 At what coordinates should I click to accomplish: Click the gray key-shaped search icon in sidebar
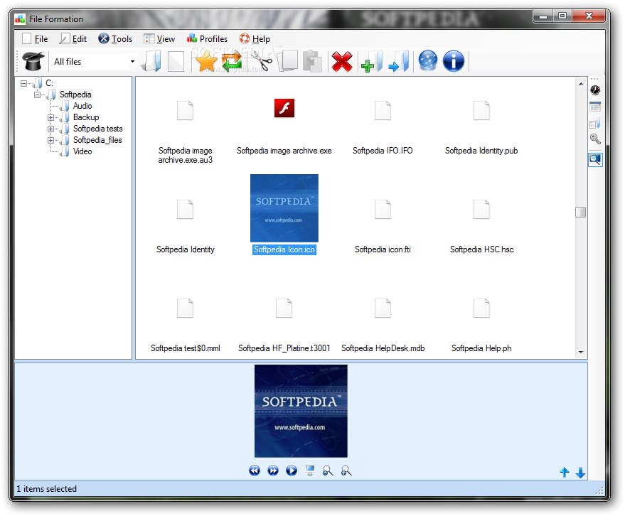(595, 139)
